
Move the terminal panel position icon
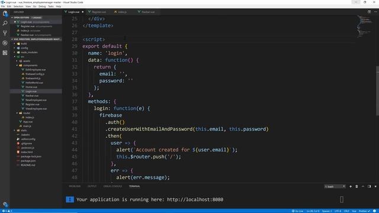point(369,186)
